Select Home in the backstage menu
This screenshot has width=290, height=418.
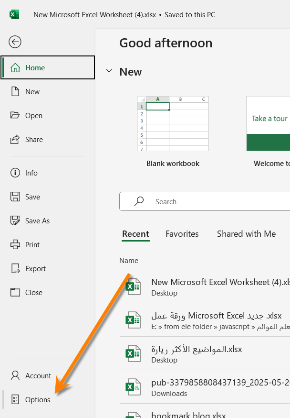point(48,67)
